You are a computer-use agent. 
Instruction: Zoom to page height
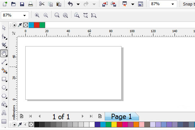coord(94,15)
